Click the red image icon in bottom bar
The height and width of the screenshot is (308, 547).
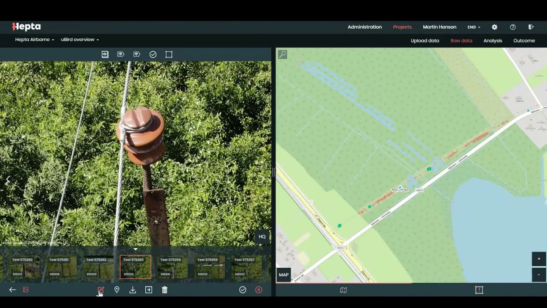pos(26,290)
